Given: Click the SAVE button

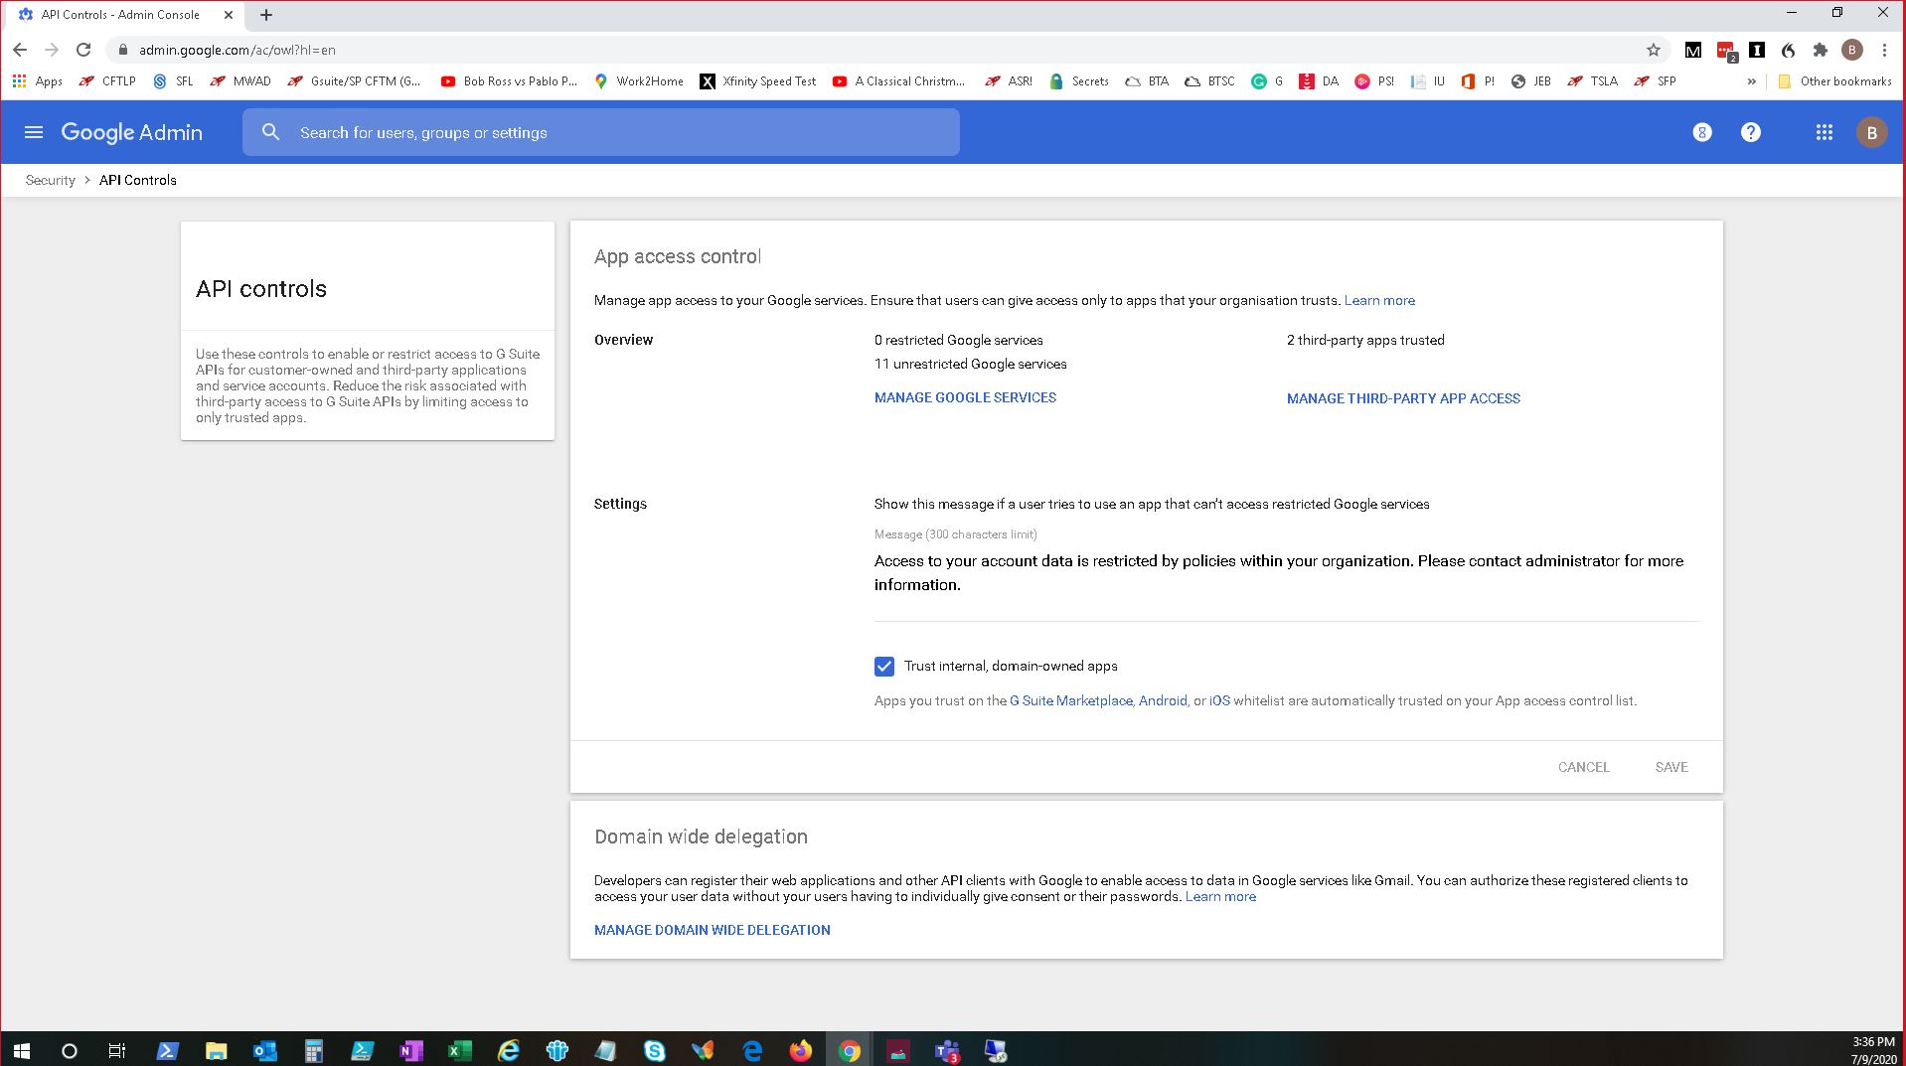Looking at the screenshot, I should coord(1670,766).
